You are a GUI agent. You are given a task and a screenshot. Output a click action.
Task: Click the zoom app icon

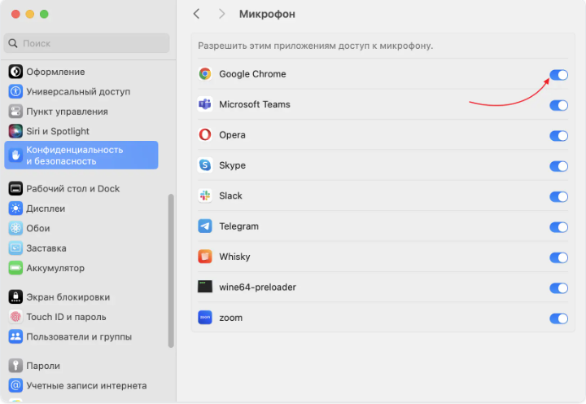205,318
